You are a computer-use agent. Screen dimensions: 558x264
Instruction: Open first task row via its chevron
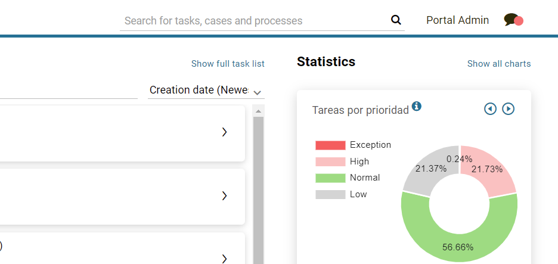point(225,132)
